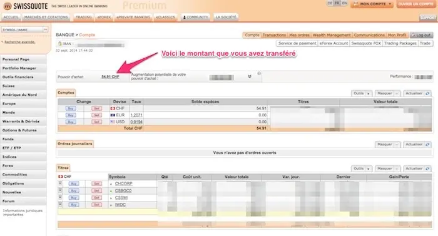
Task: Open the Mon Compte dropdown
Action: click(x=372, y=4)
